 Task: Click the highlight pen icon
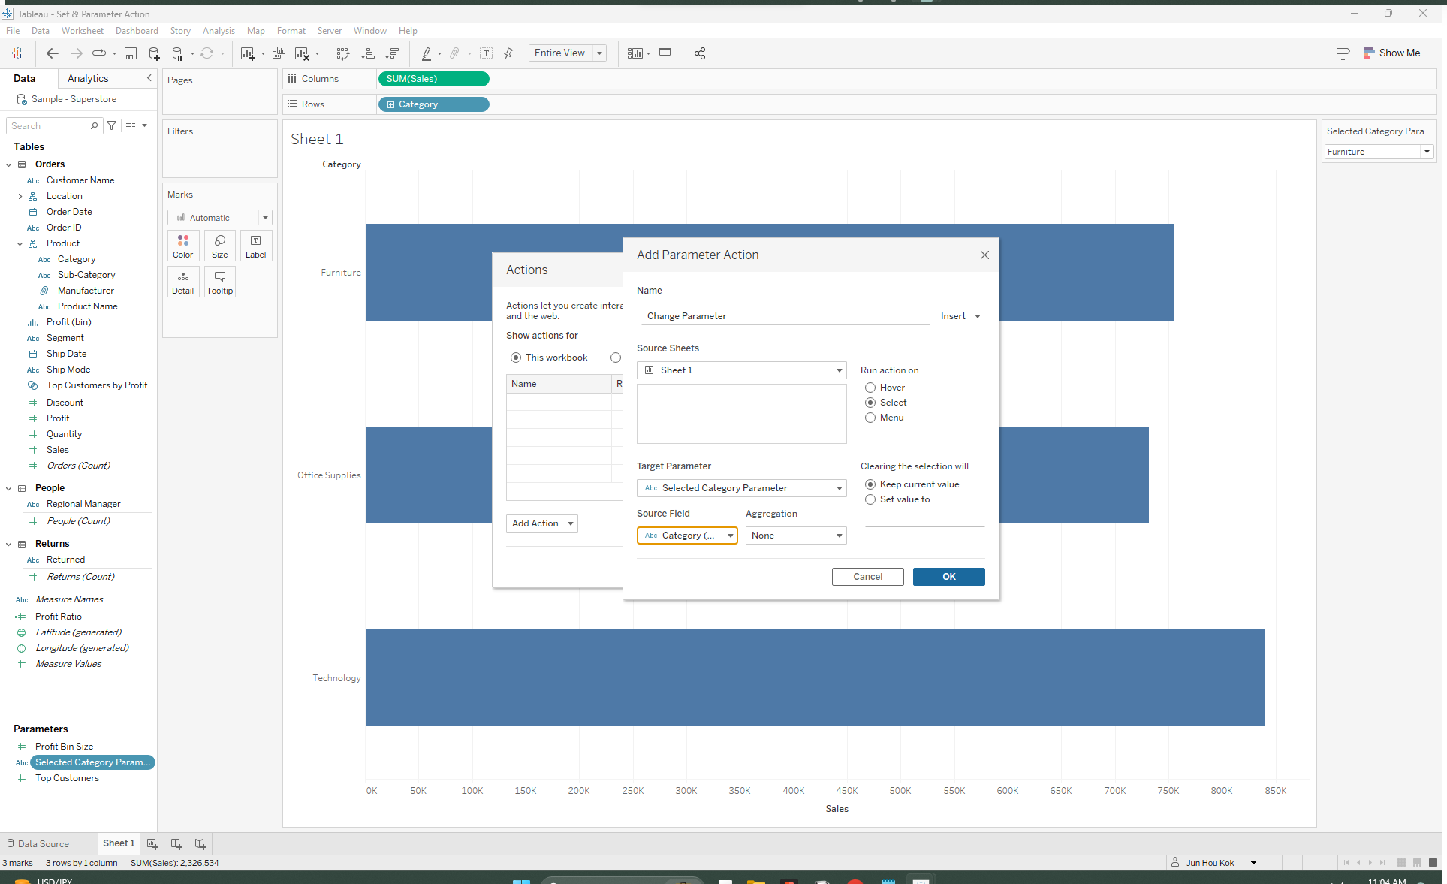pyautogui.click(x=427, y=53)
